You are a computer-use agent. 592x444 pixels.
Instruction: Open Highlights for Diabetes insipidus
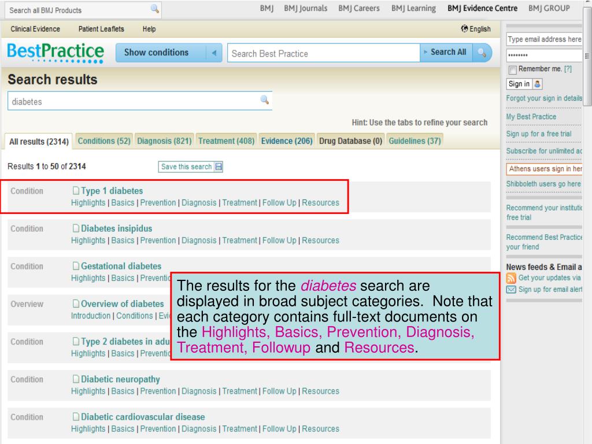(88, 240)
